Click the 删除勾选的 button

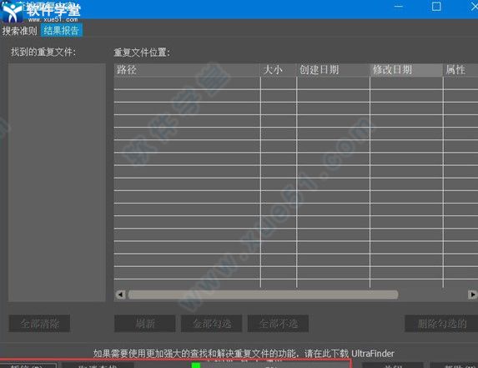click(441, 324)
